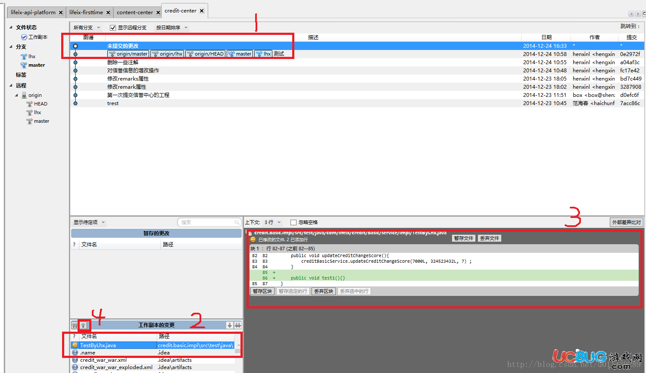Click the origin/master branch label in graph
The height and width of the screenshot is (373, 646).
(128, 54)
